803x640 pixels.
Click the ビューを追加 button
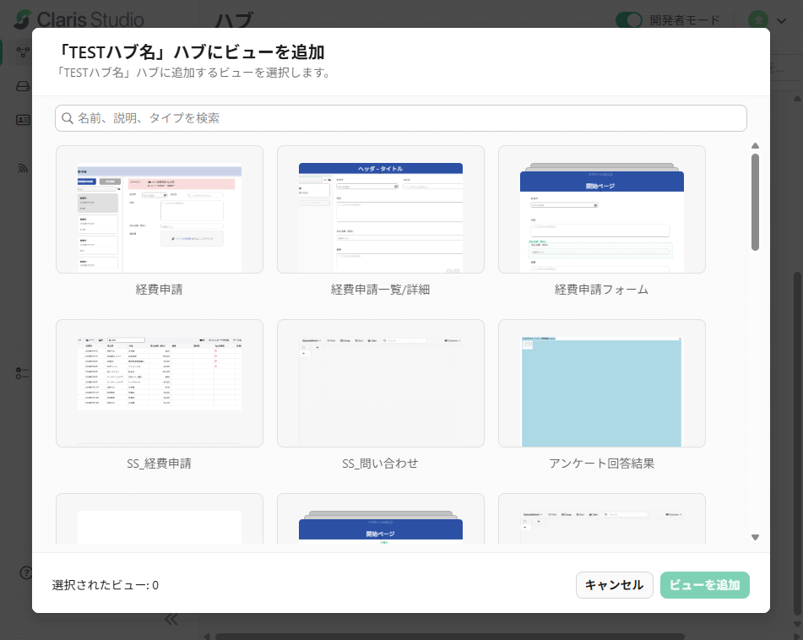click(x=704, y=585)
